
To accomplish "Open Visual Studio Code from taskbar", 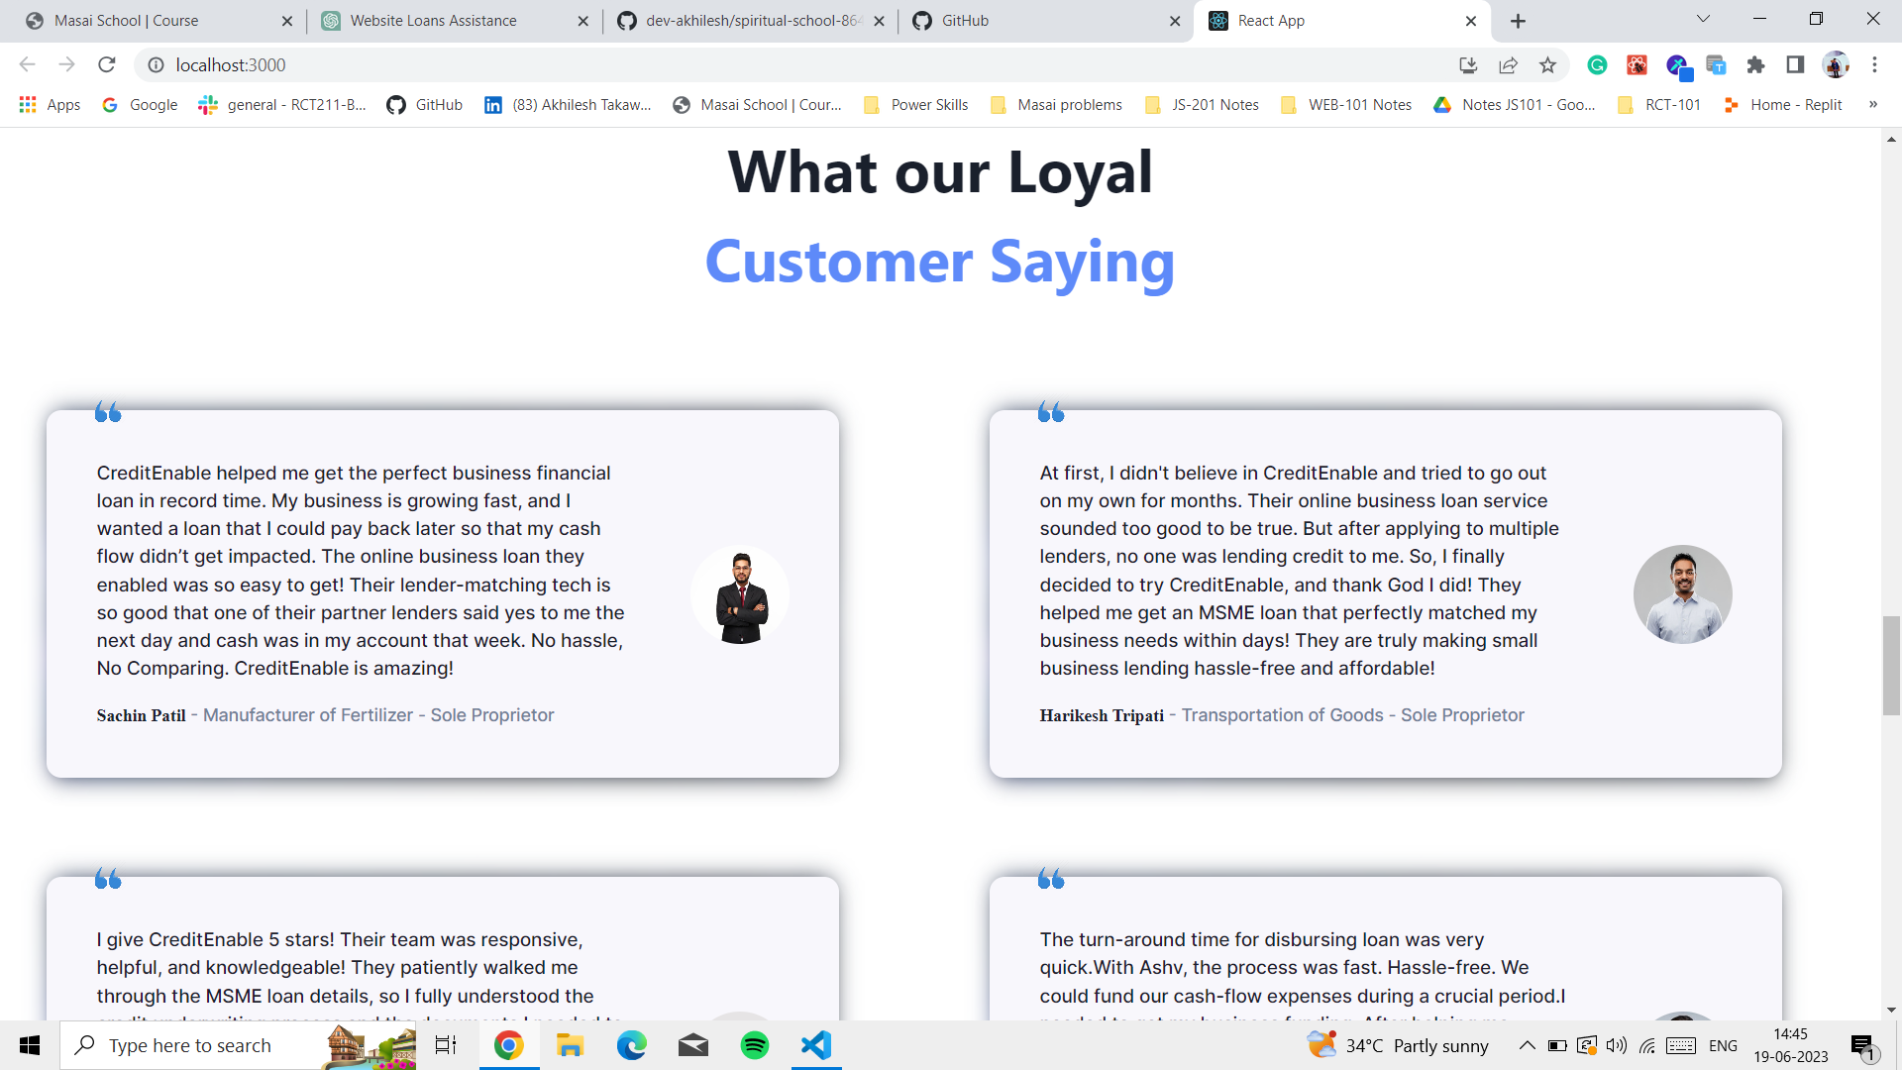I will tap(816, 1045).
